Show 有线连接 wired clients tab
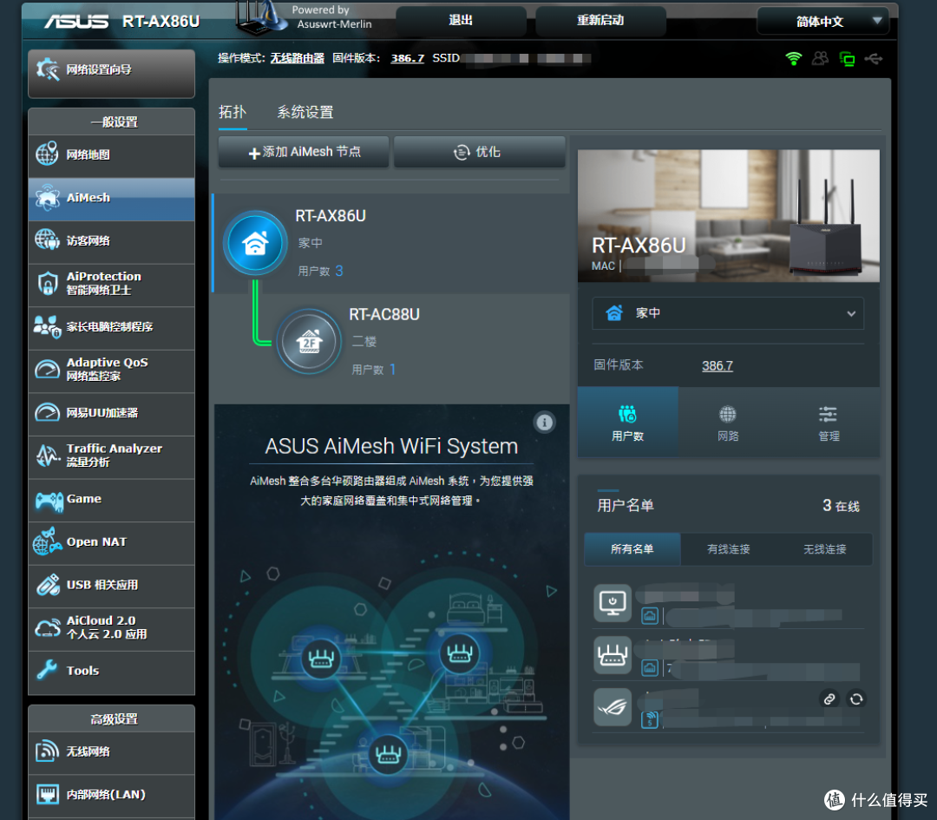The width and height of the screenshot is (937, 820). coord(728,549)
